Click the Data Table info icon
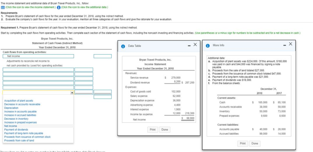 point(123,46)
